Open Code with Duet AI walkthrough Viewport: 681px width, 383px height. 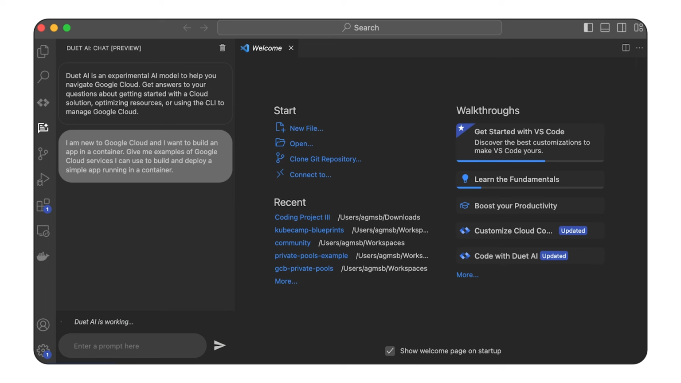click(x=530, y=256)
